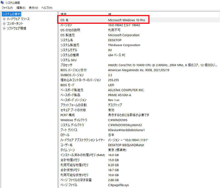Select the ソフトウェア環境 label in tree

click(x=16, y=28)
